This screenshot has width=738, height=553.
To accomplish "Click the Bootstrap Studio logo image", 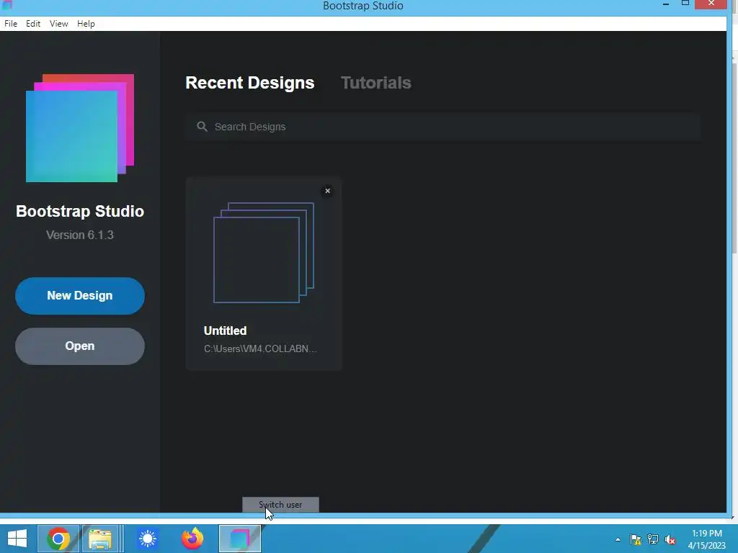I will point(80,128).
